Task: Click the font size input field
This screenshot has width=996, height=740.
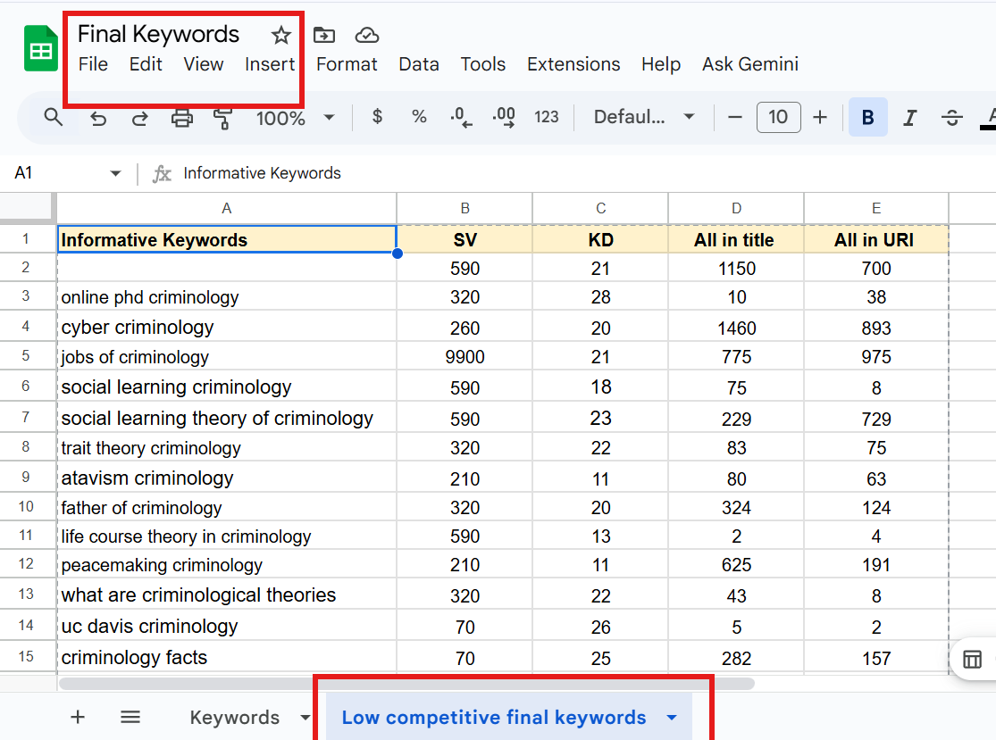Action: tap(778, 118)
